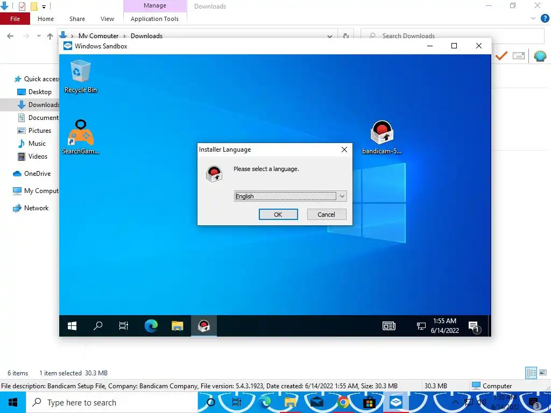Open the Sandbox Start menu

[72, 326]
